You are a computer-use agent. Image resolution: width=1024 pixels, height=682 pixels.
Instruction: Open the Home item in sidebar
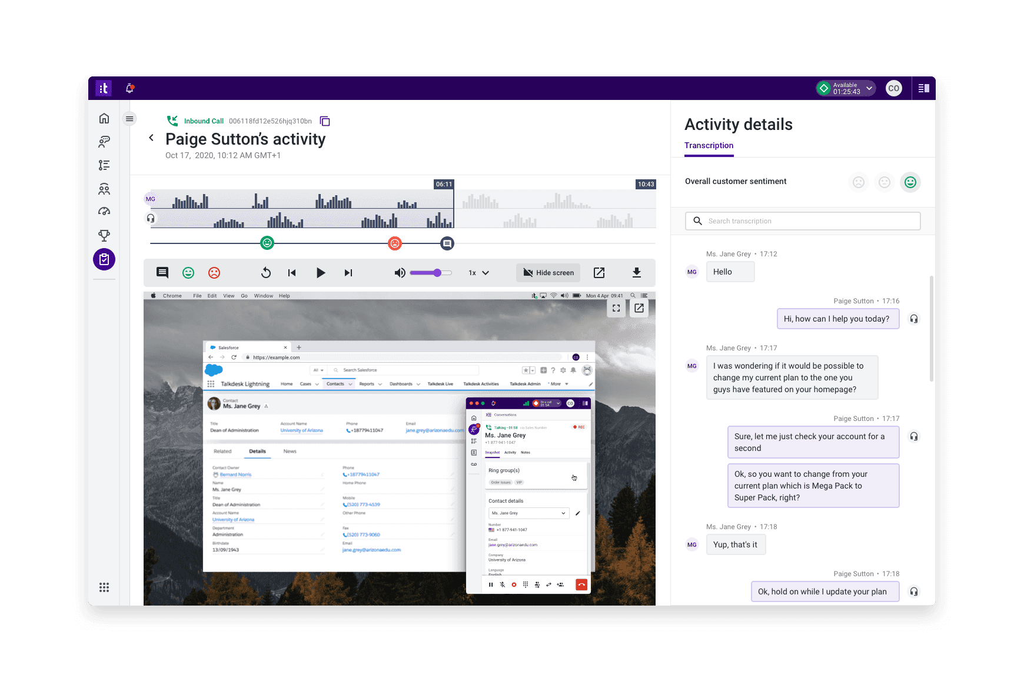point(104,118)
